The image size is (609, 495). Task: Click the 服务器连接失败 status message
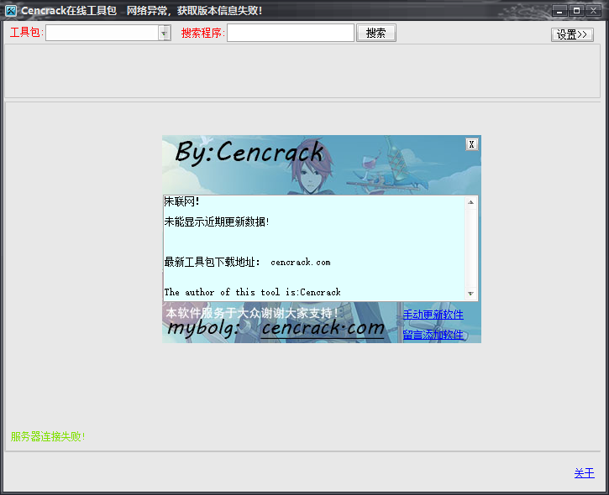pos(48,436)
